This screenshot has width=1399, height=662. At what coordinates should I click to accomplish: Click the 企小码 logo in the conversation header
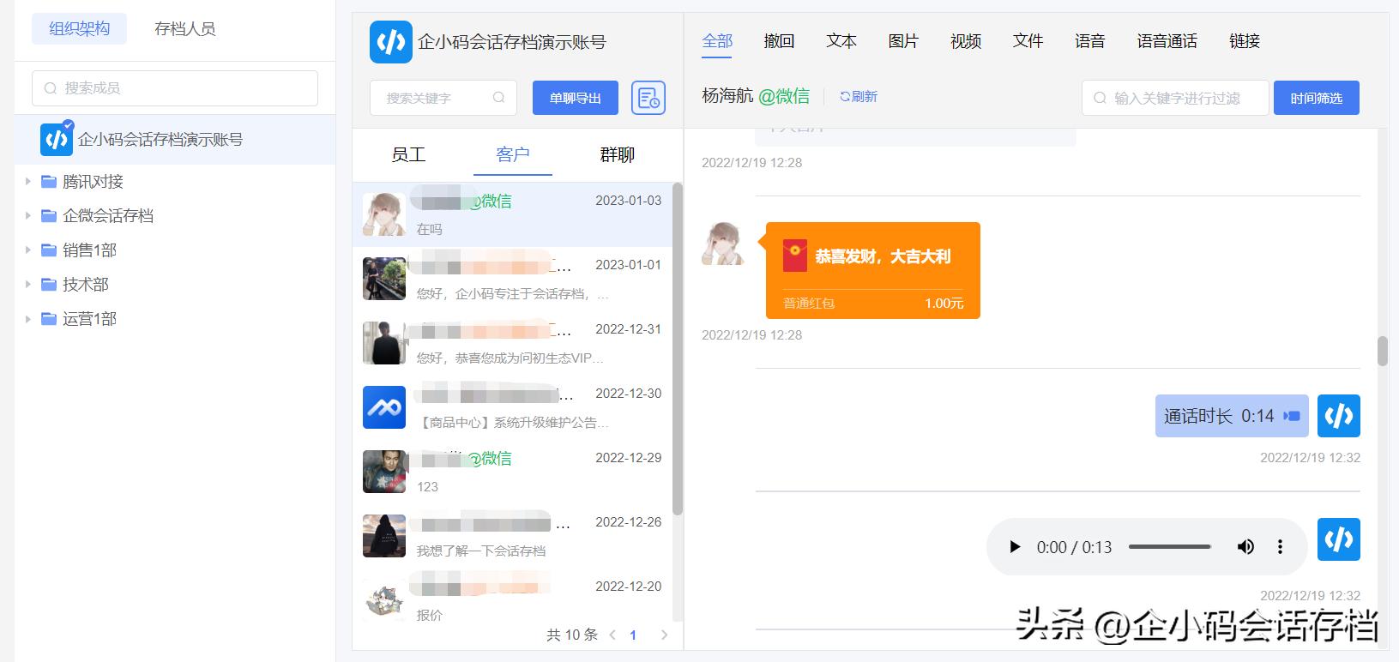(x=391, y=42)
